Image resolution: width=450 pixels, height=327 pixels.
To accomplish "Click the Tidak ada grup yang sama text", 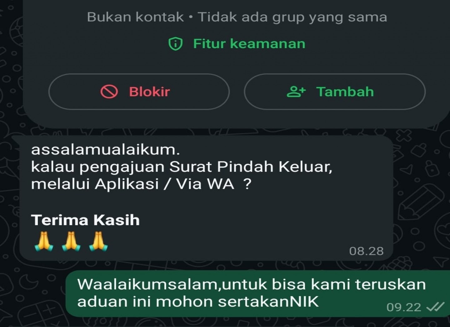I will pos(292,17).
